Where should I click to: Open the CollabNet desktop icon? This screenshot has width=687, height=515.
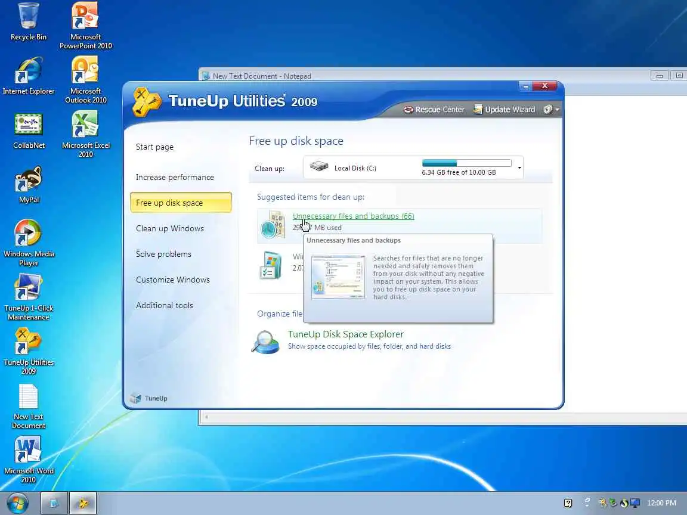tap(29, 130)
